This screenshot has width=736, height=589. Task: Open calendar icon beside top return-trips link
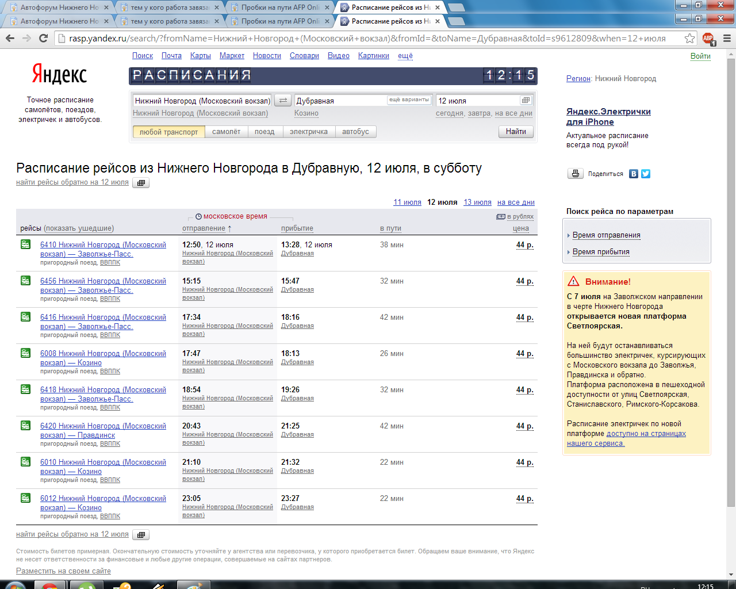pyautogui.click(x=141, y=183)
